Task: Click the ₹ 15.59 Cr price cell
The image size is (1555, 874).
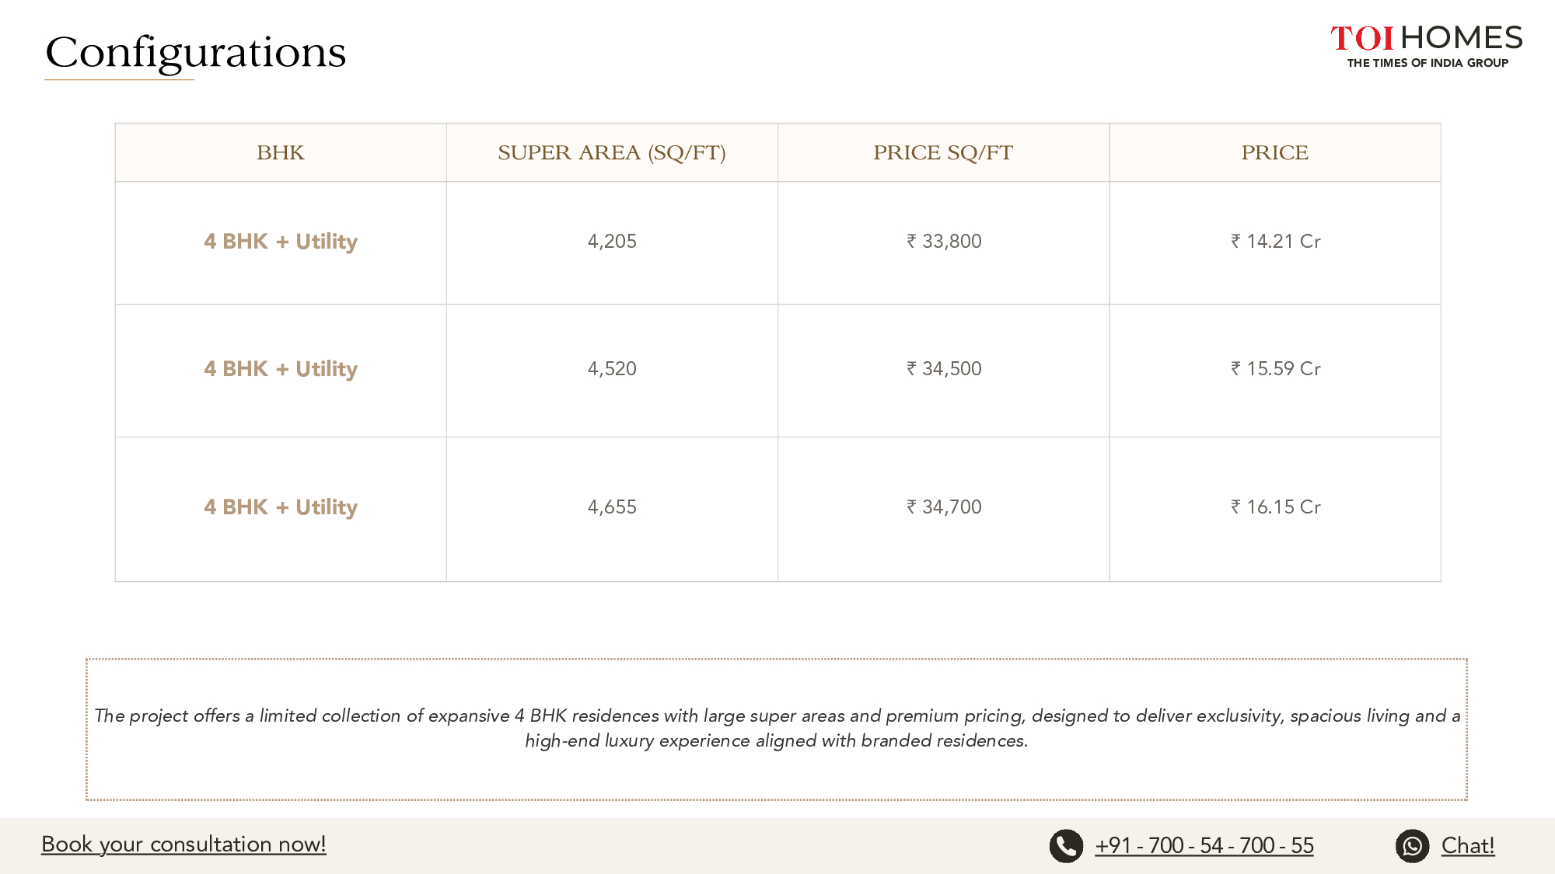Action: click(x=1275, y=369)
